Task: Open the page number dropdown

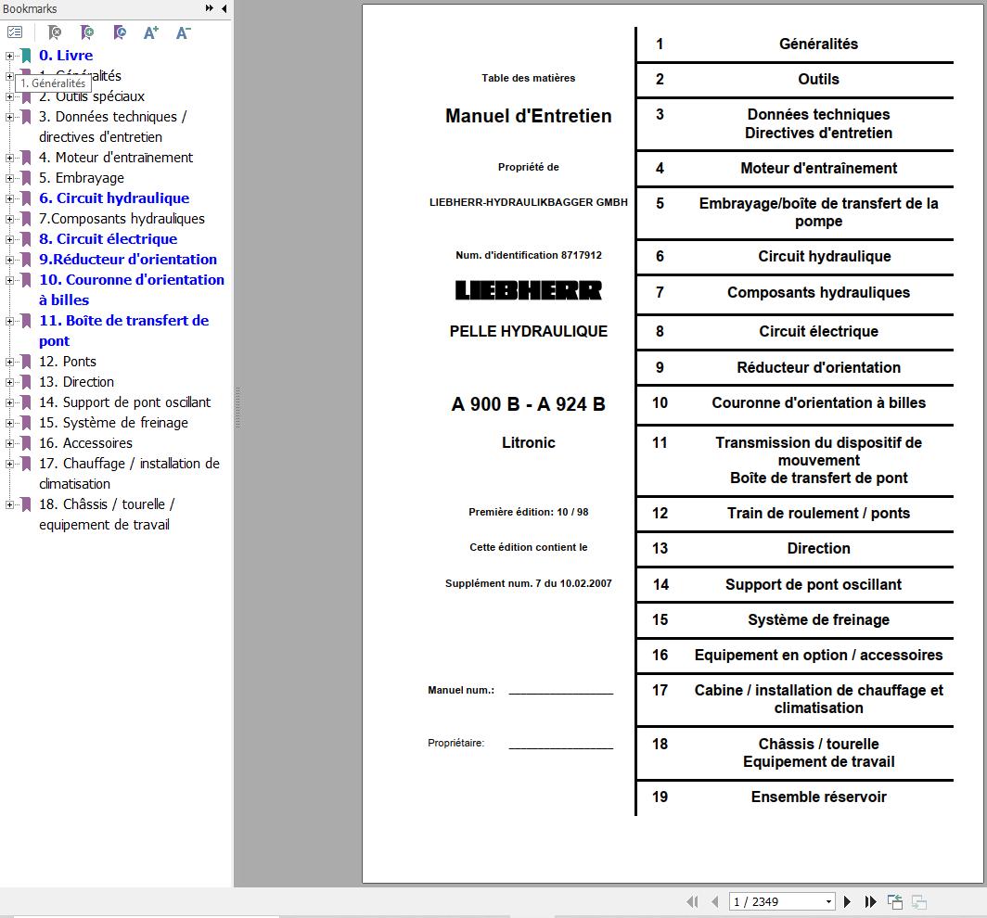Action: pos(828,901)
